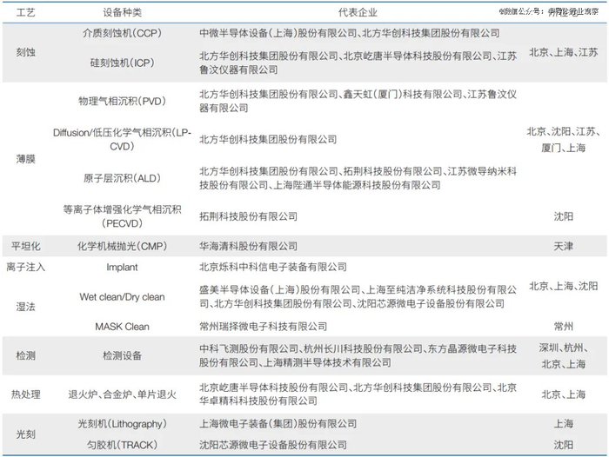Select the 光刻机(Lithography) cell
This screenshot has width=609, height=457.
(122, 424)
